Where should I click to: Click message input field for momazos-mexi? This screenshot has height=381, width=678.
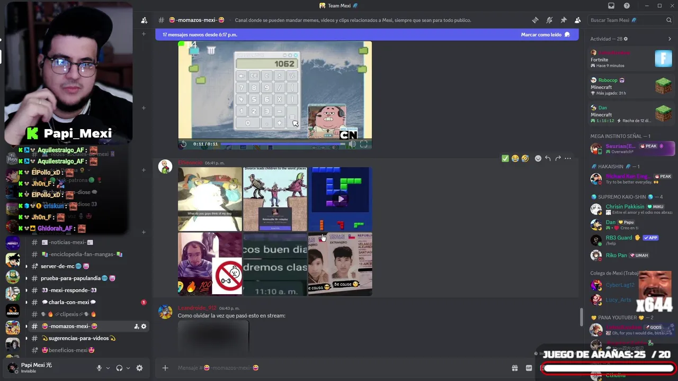pyautogui.click(x=339, y=368)
